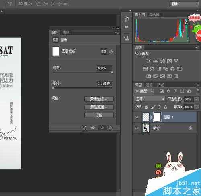Expand the 不透明度 opacity arrow
Image resolution: width=201 pixels, height=196 pixels.
pyautogui.click(x=197, y=99)
